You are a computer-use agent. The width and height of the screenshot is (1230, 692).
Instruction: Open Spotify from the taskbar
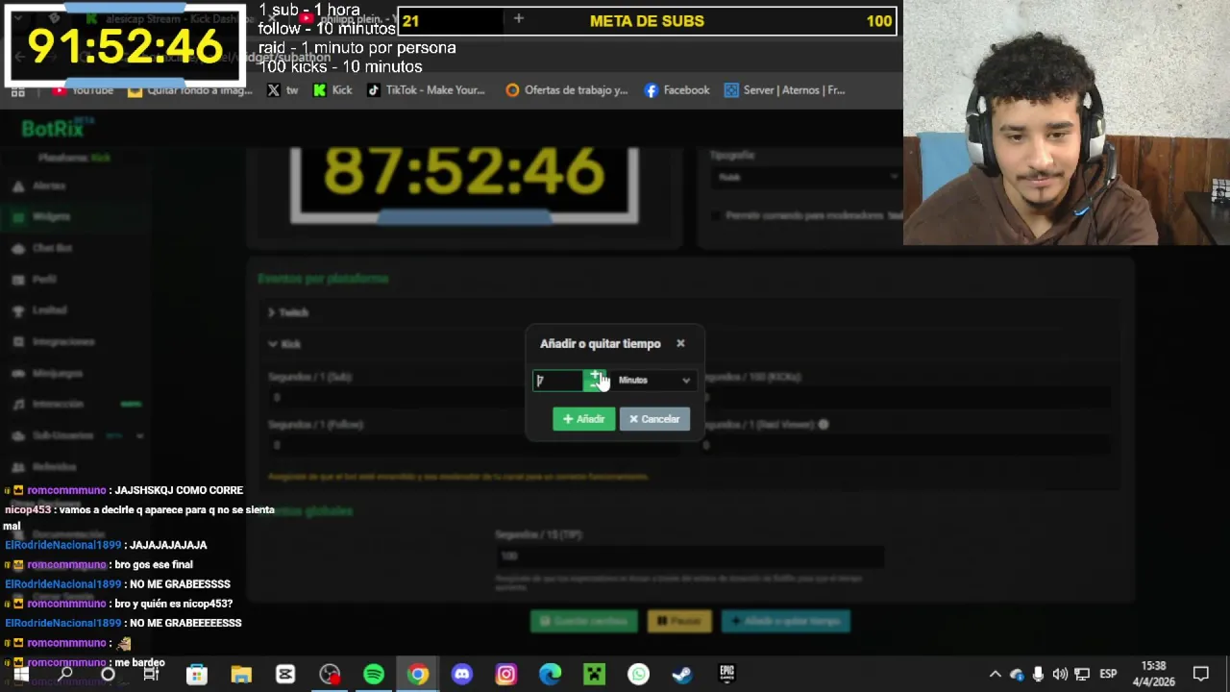pos(374,675)
